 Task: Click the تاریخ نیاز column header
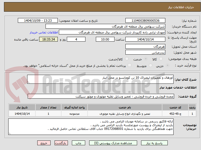[22, 107]
